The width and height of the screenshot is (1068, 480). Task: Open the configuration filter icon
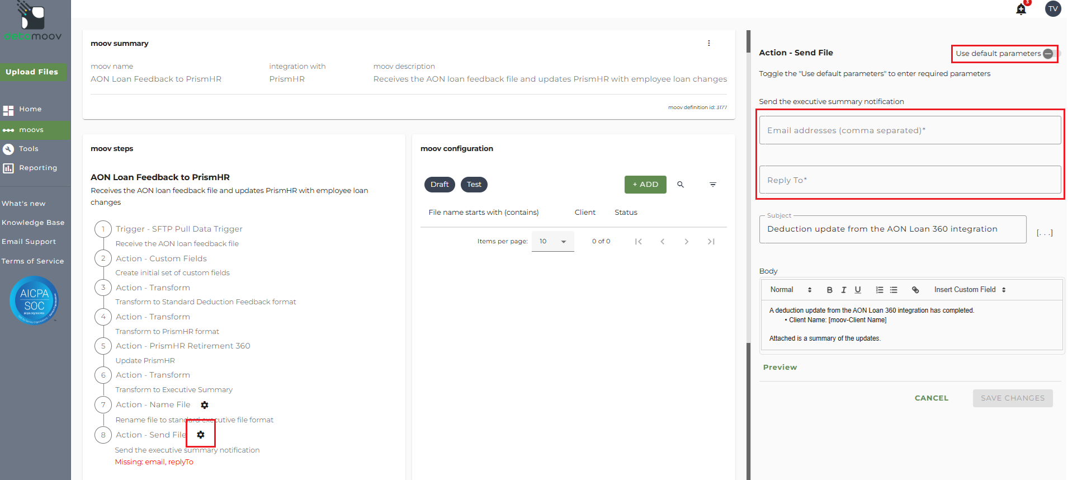[713, 185]
